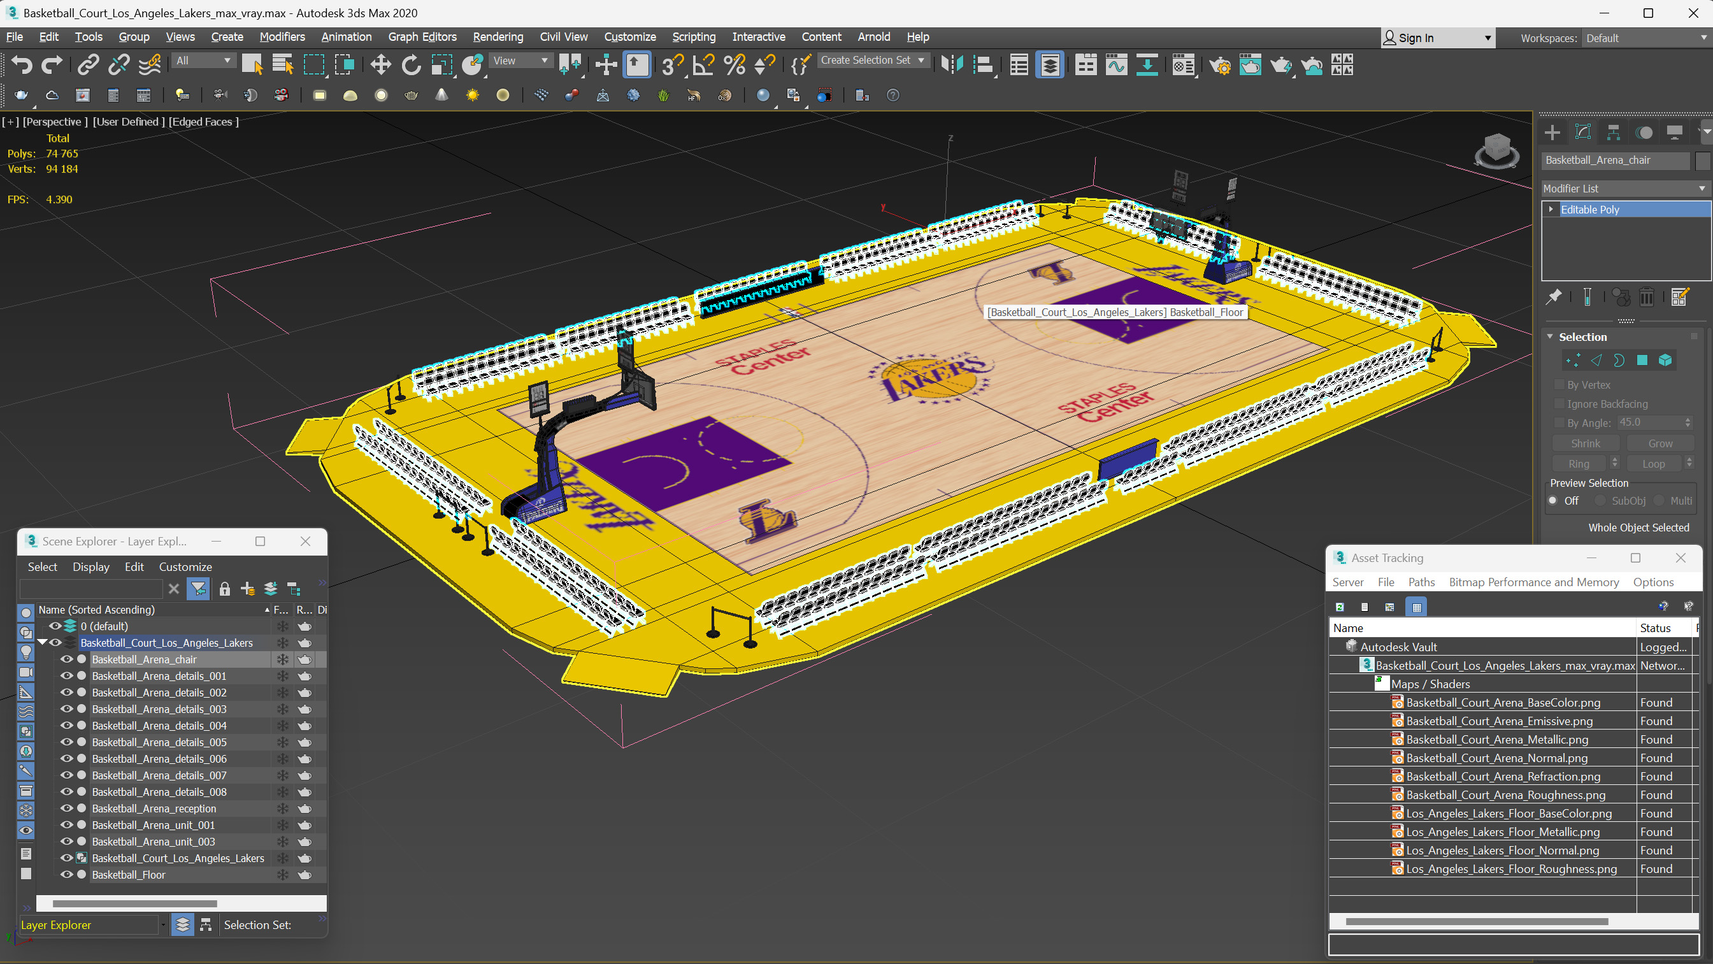
Task: Expand the Editable Poly modifier stack entry
Action: coord(1551,210)
